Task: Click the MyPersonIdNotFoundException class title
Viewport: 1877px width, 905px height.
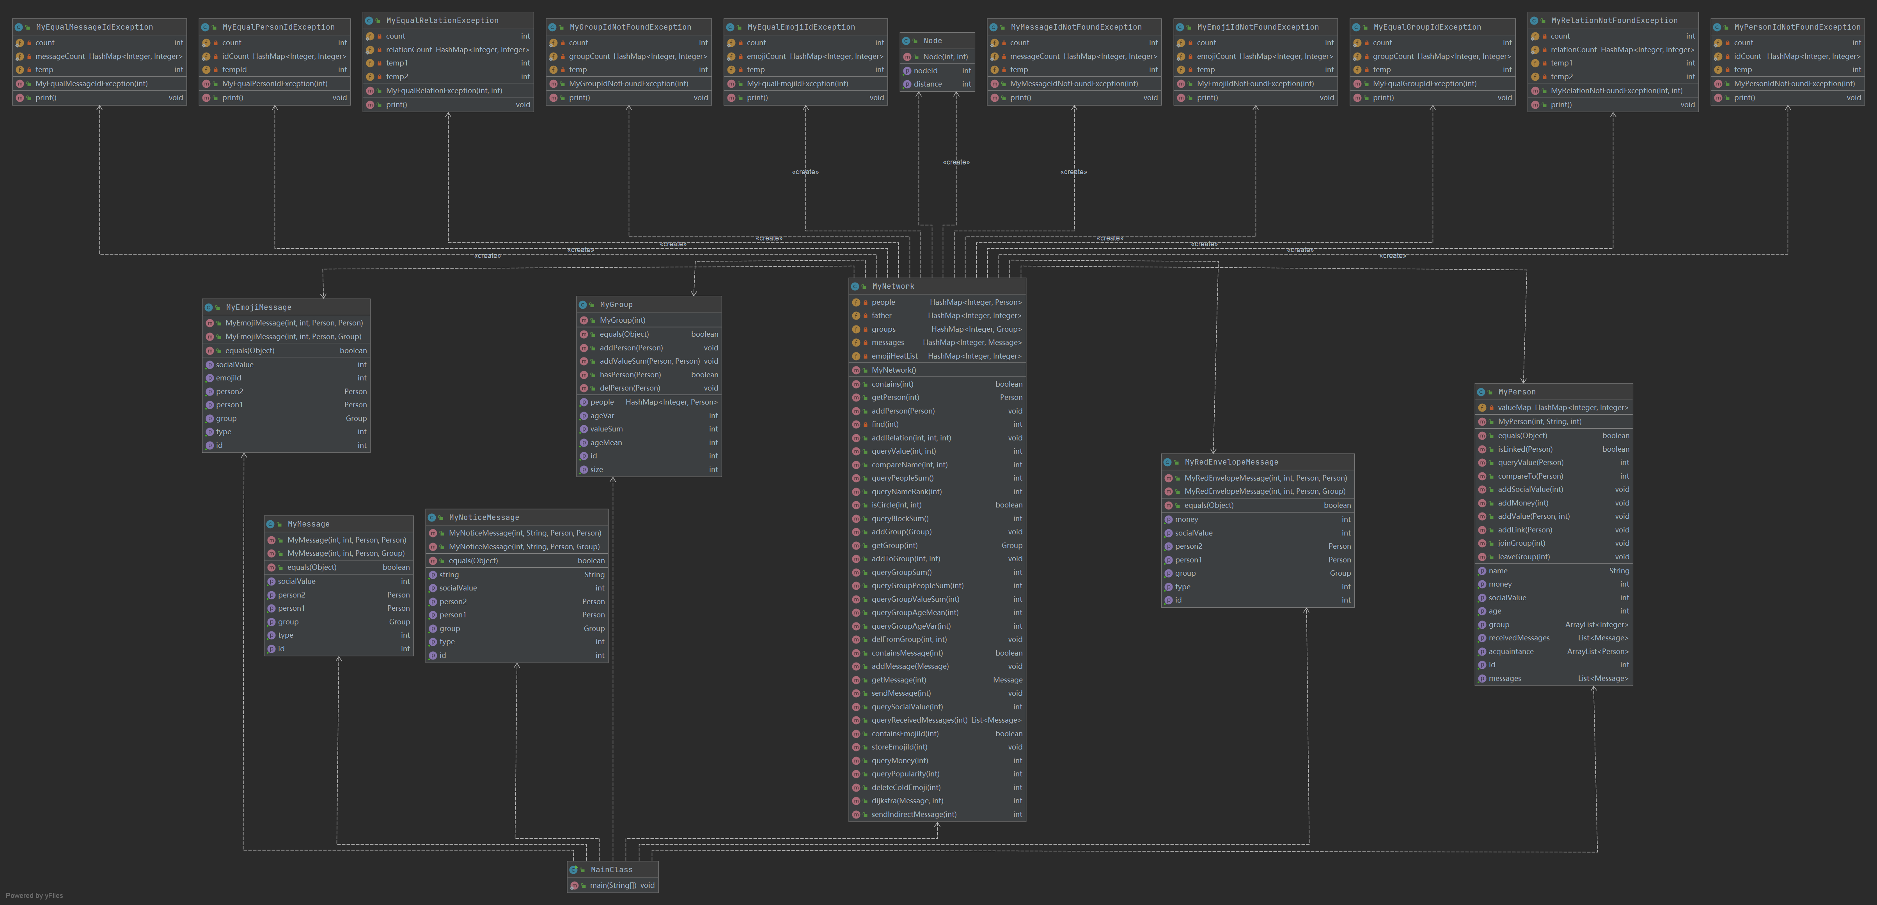Action: [x=1797, y=27]
